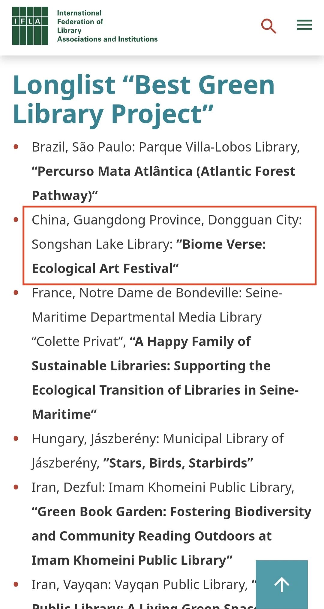
Task: Click the Green Book Garden project title
Action: coord(172,536)
